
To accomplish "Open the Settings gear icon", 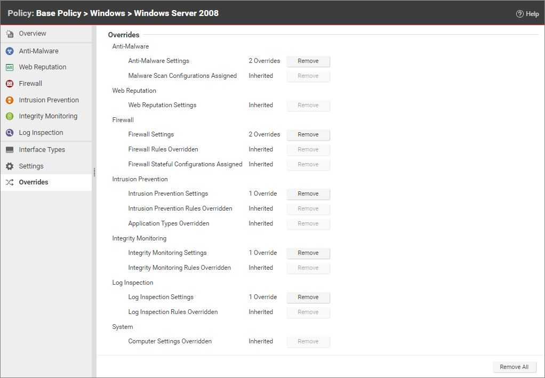I will (x=10, y=166).
